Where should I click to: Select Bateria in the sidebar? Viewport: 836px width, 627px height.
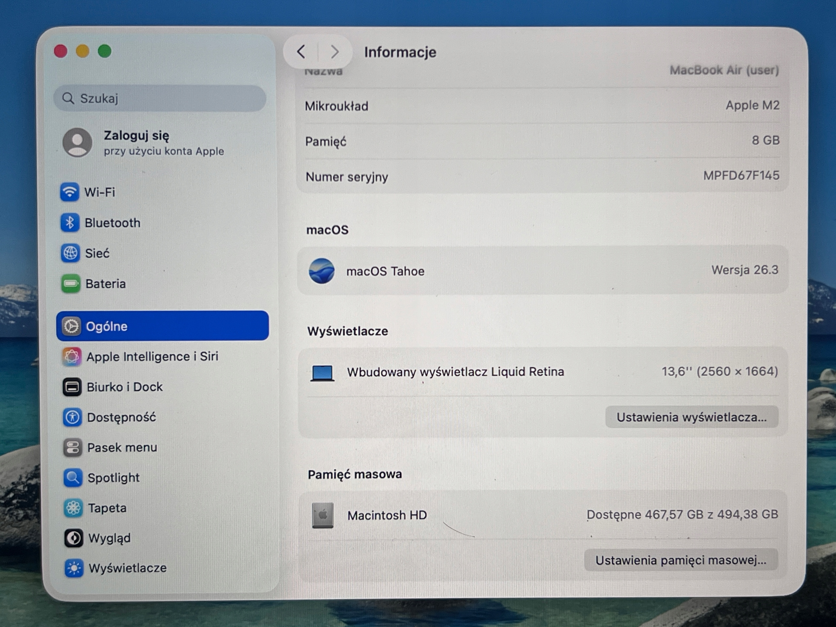point(163,284)
